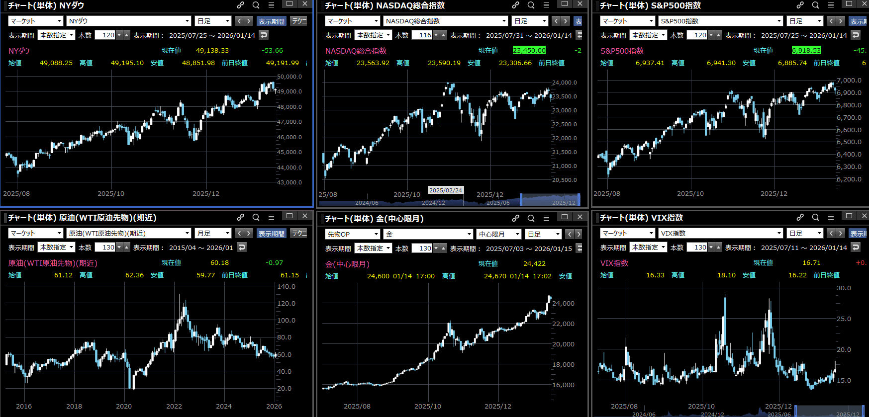Expand the 日足 timeframe dropdown in NYダウ panel
869x417 pixels.
[x=213, y=21]
